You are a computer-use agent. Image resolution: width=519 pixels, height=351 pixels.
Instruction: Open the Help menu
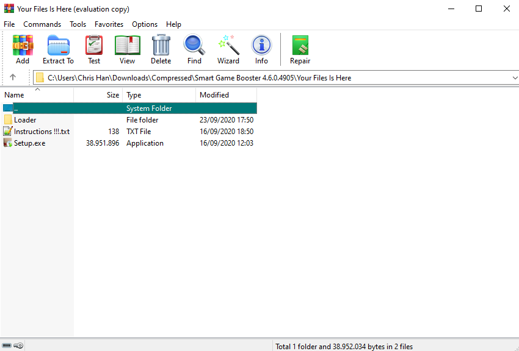coord(173,24)
